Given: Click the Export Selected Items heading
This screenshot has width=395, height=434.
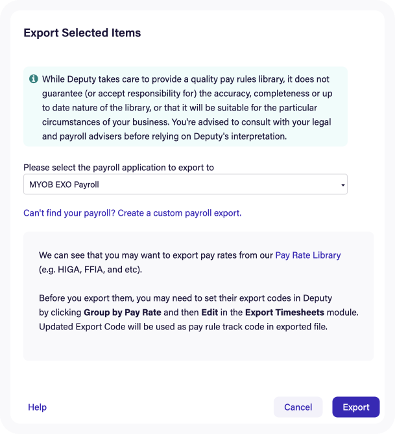Looking at the screenshot, I should 82,32.
